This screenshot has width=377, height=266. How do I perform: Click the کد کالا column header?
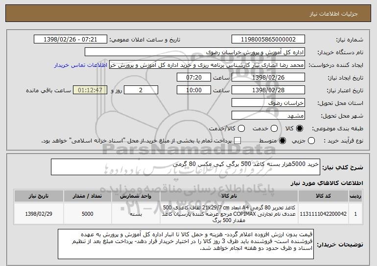point(323,196)
